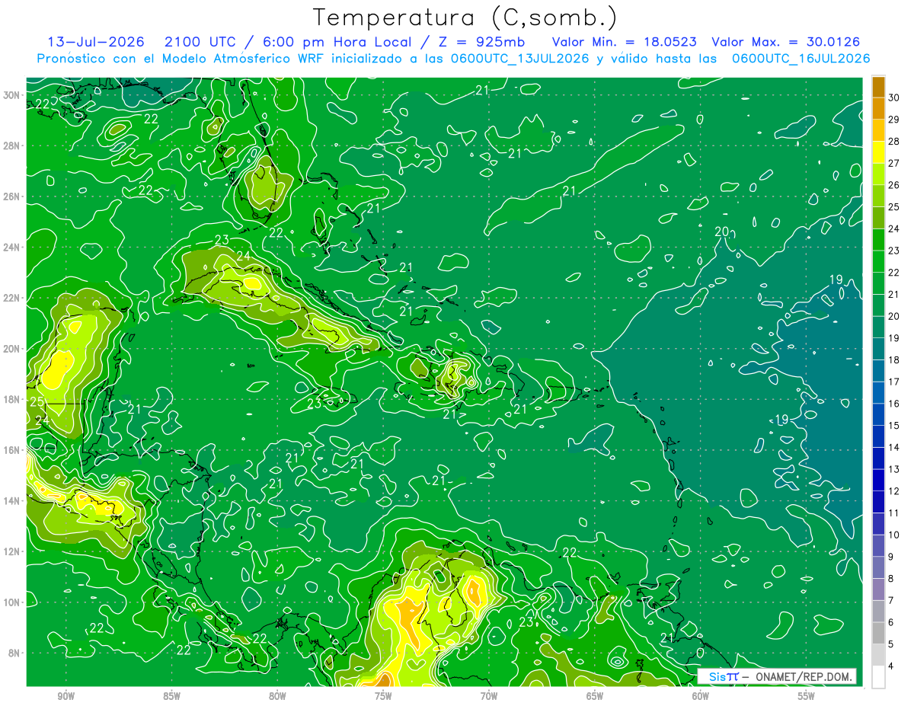
Task: Click the "Valor Min. = 18.0523" value
Action: tap(624, 42)
